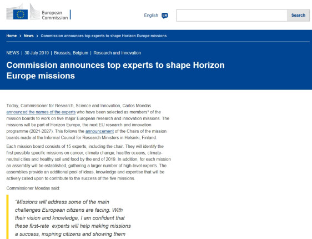Viewport: 312px width, 239px height.
Task: Click the paragraph starting 'Today, Commissioner for Research'
Action: [88, 122]
